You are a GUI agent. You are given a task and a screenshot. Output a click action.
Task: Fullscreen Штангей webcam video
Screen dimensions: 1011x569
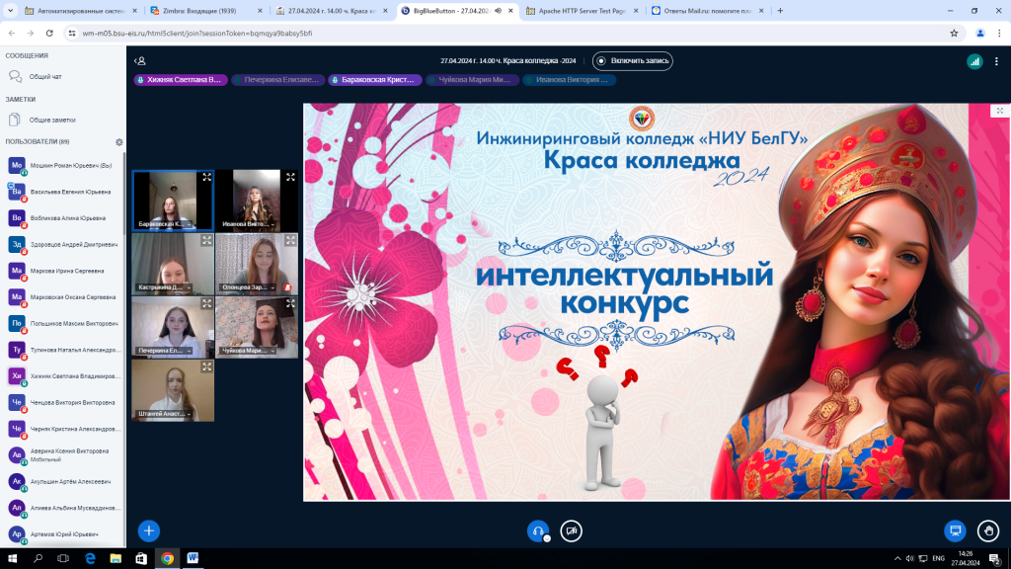207,366
